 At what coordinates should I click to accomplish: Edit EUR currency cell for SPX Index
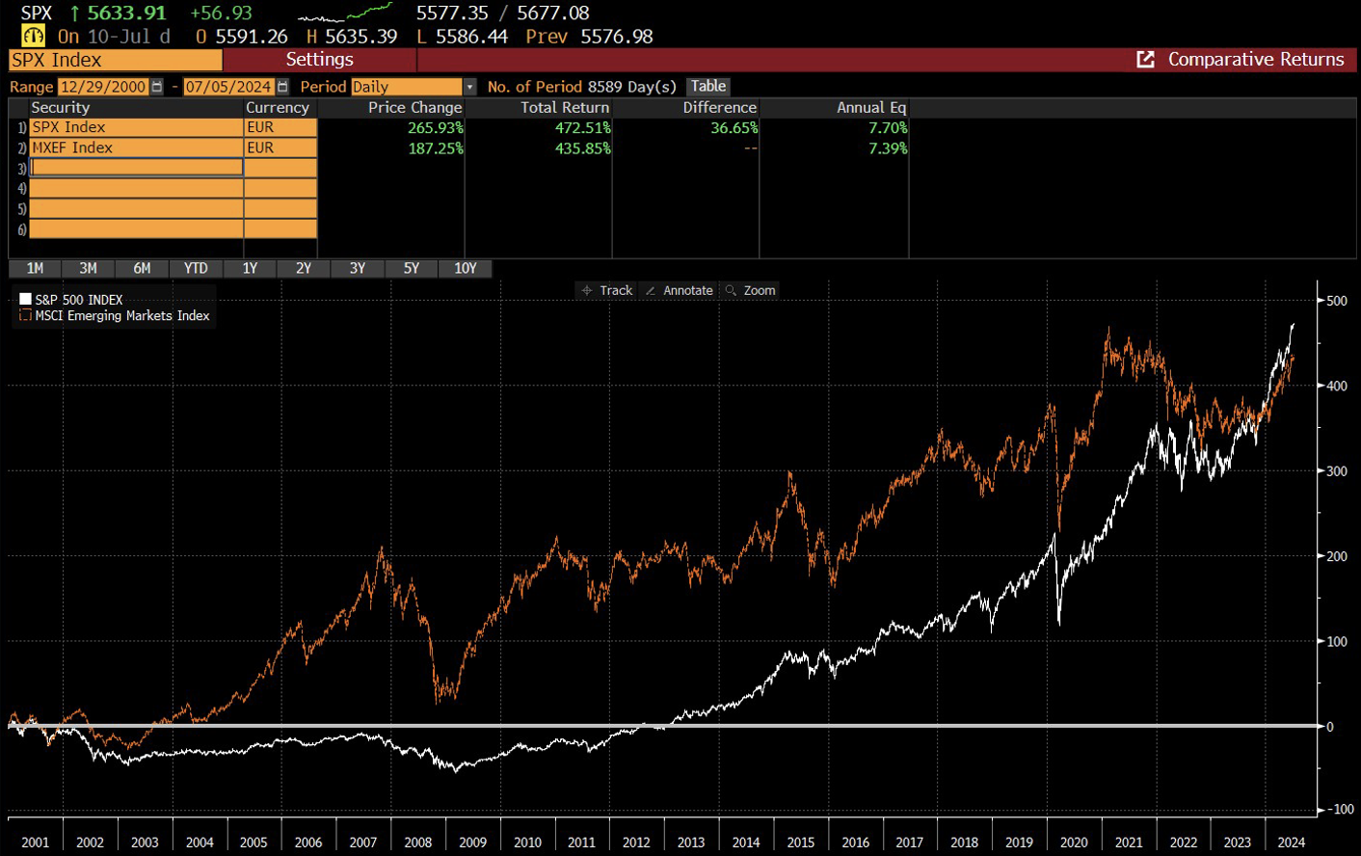[x=280, y=127]
